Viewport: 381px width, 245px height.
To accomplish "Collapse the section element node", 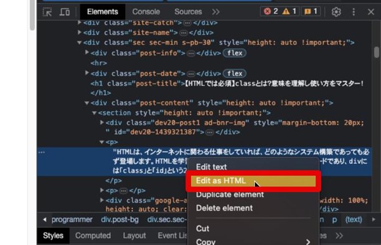I will pyautogui.click(x=94, y=113).
